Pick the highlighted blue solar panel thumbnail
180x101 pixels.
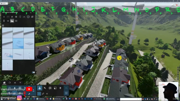(x=18, y=43)
